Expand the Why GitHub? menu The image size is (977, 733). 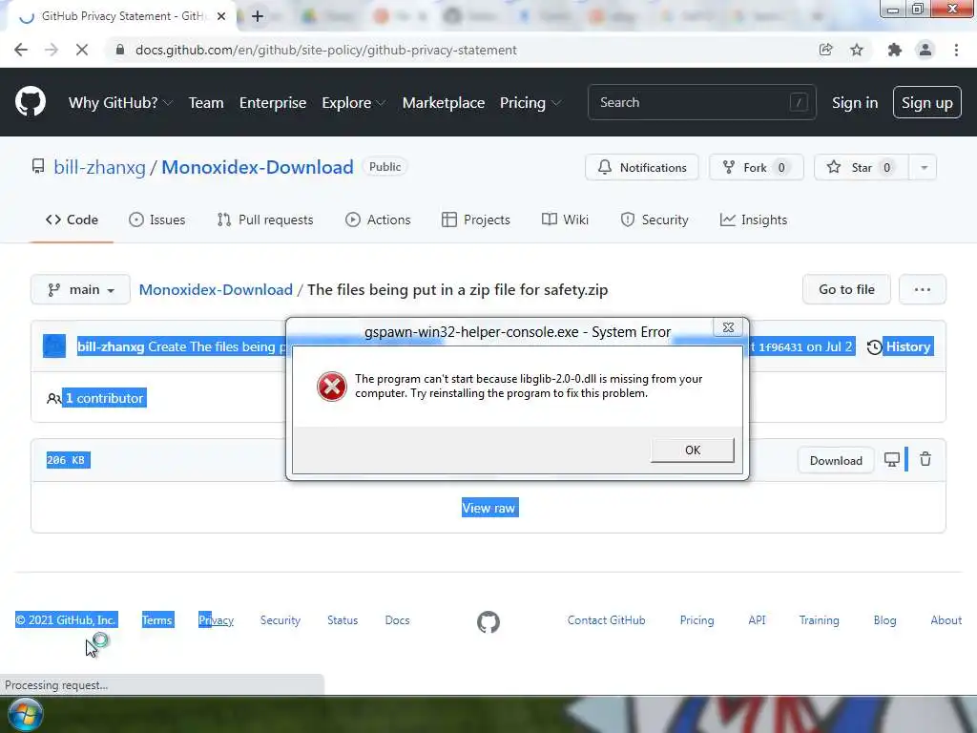120,103
